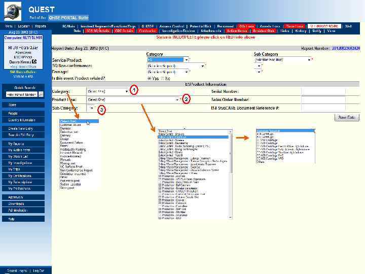
Task: Open the View tab
Action: point(331,31)
